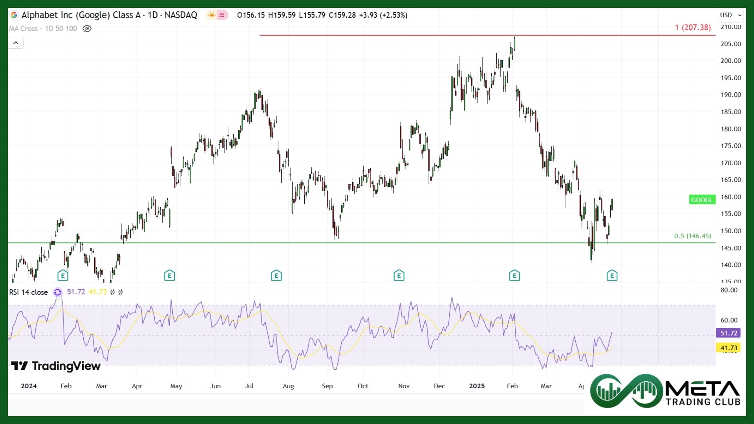Click the 60.00 RSI scale label

point(729,320)
